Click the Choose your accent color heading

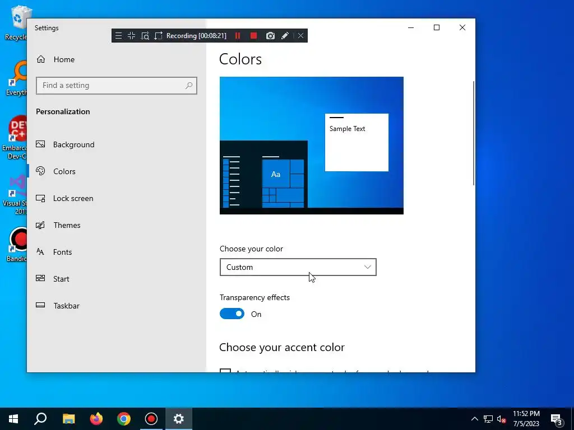(282, 347)
